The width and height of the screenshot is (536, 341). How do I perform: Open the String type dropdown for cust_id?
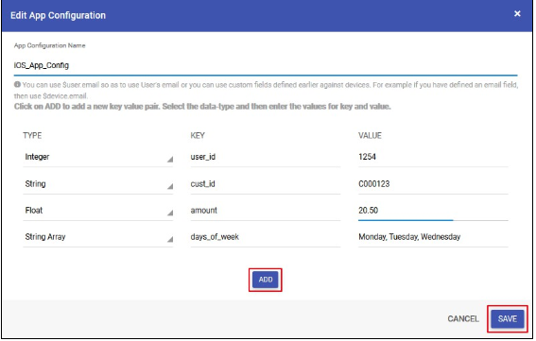point(98,184)
